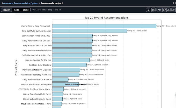Download the raw file icon
176x108 pixels.
click(x=168, y=10)
